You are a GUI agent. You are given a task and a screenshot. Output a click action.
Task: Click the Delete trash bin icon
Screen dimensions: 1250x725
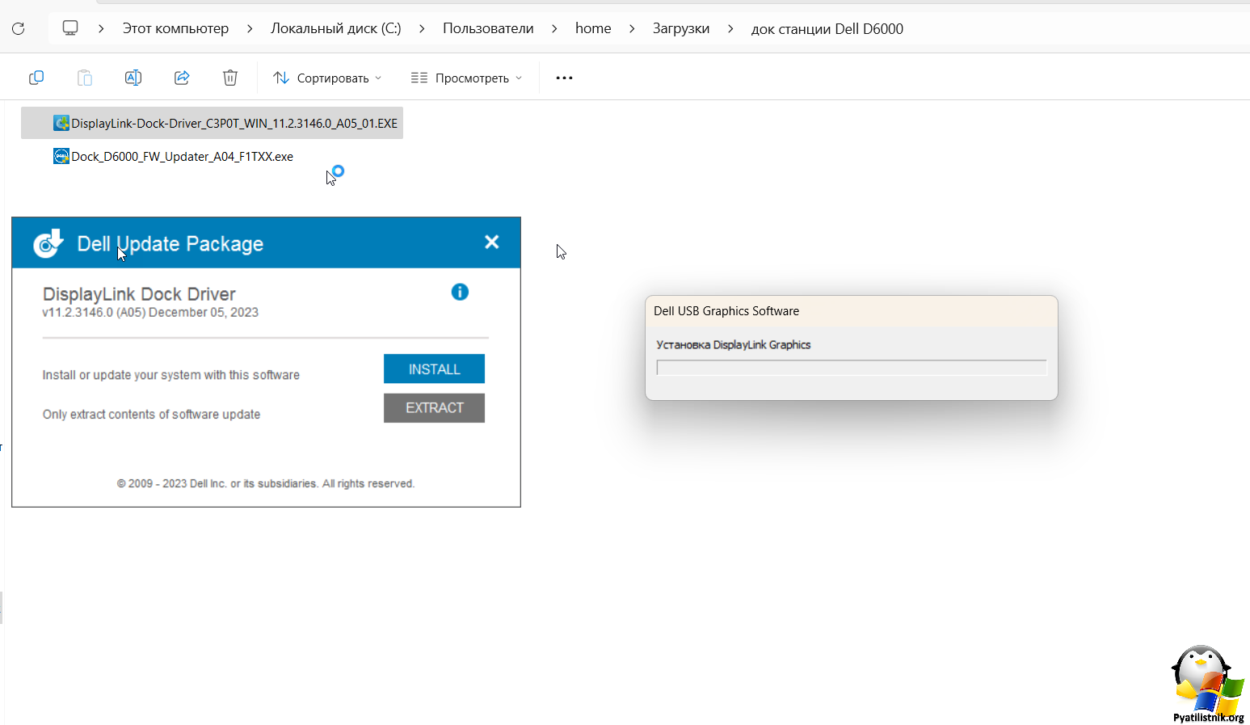coord(230,78)
